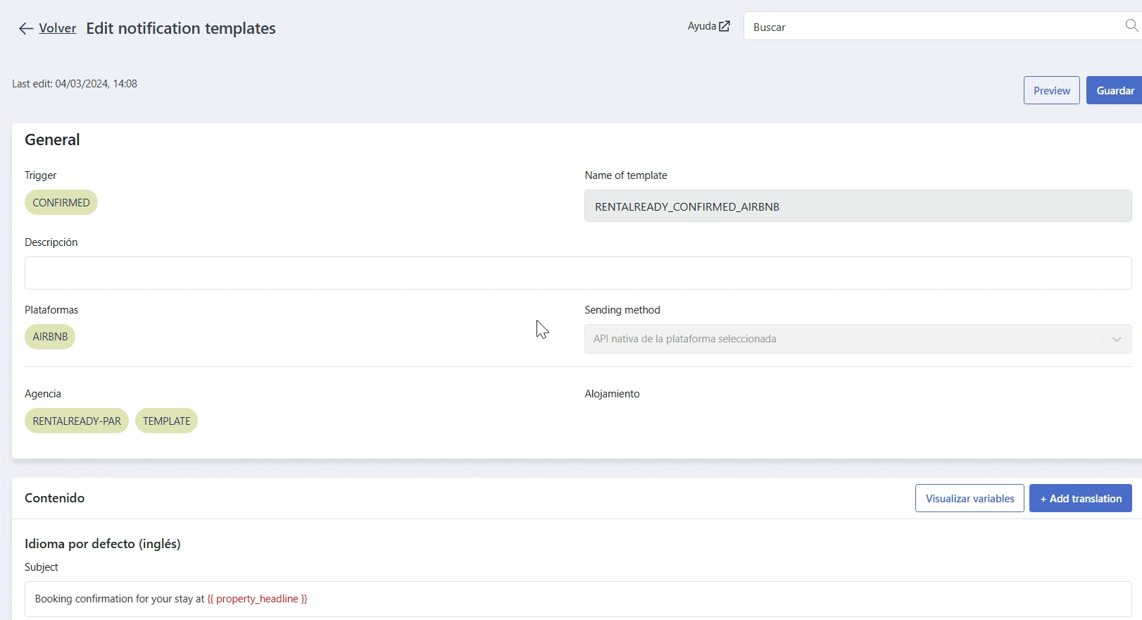Click the Edit notification templates title

coord(181,28)
